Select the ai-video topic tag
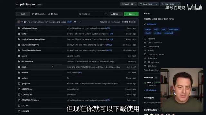This screenshot has width=206, height=115. point(157,33)
